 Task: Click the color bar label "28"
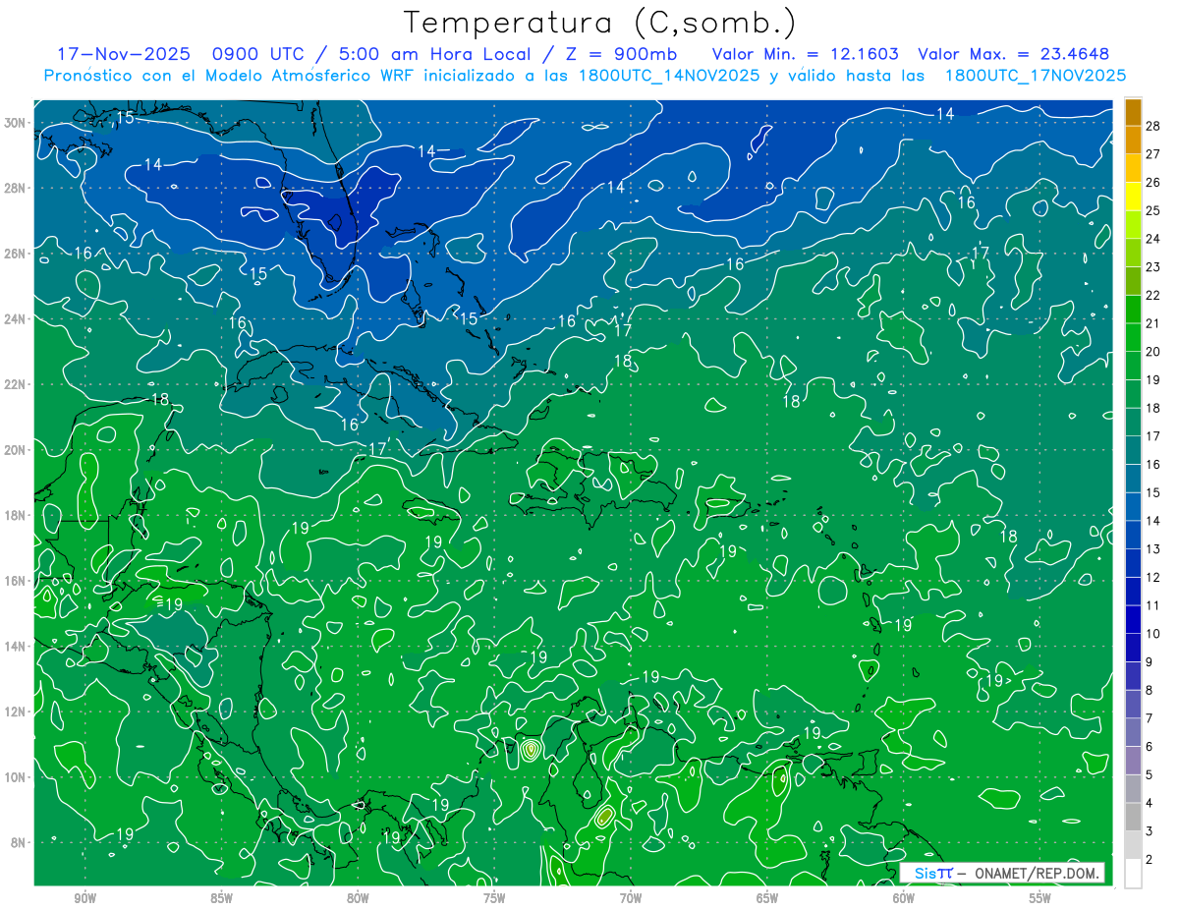[1153, 126]
